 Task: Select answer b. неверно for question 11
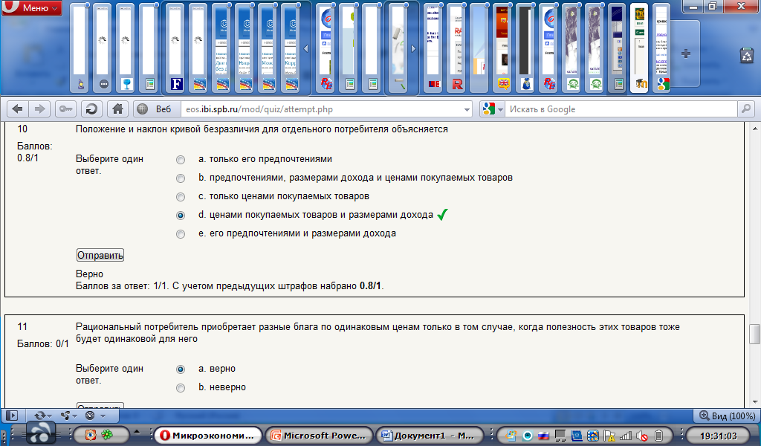click(x=181, y=388)
